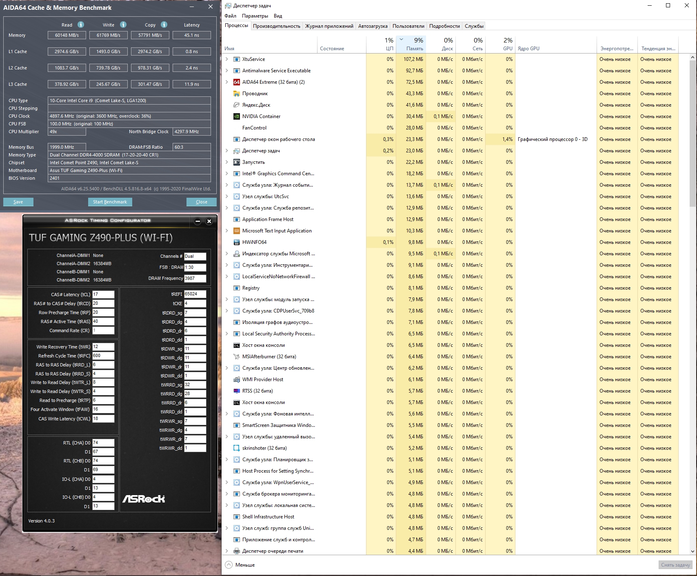The width and height of the screenshot is (697, 576).
Task: Expand the Microsoft Text Input Application group
Action: tap(227, 231)
